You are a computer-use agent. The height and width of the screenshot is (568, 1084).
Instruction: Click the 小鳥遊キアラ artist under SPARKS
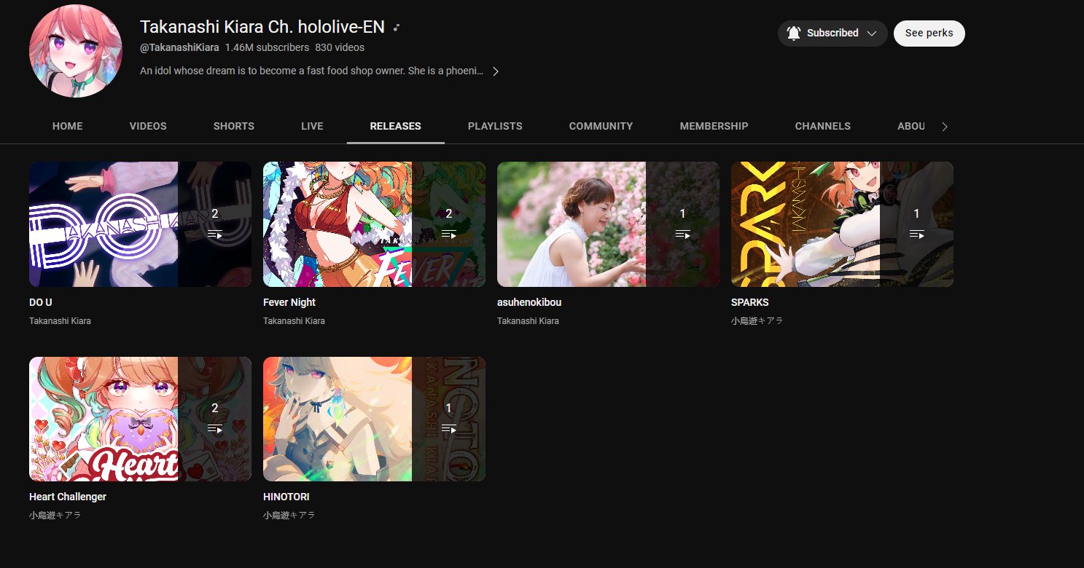[757, 320]
